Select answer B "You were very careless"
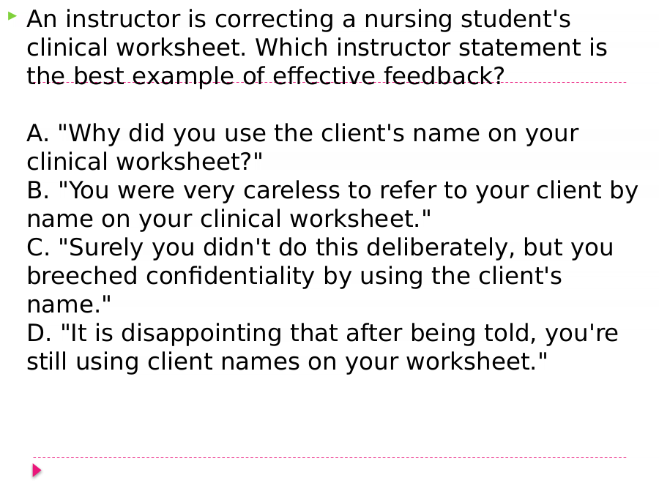659x494 pixels. pyautogui.click(x=332, y=205)
